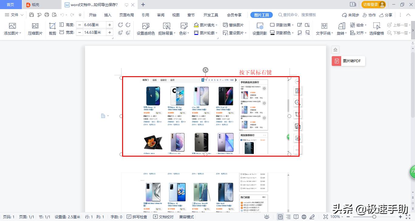Click the 图片转PDF sidebar icon
Image resolution: width=415 pixels, height=221 pixels.
348,61
